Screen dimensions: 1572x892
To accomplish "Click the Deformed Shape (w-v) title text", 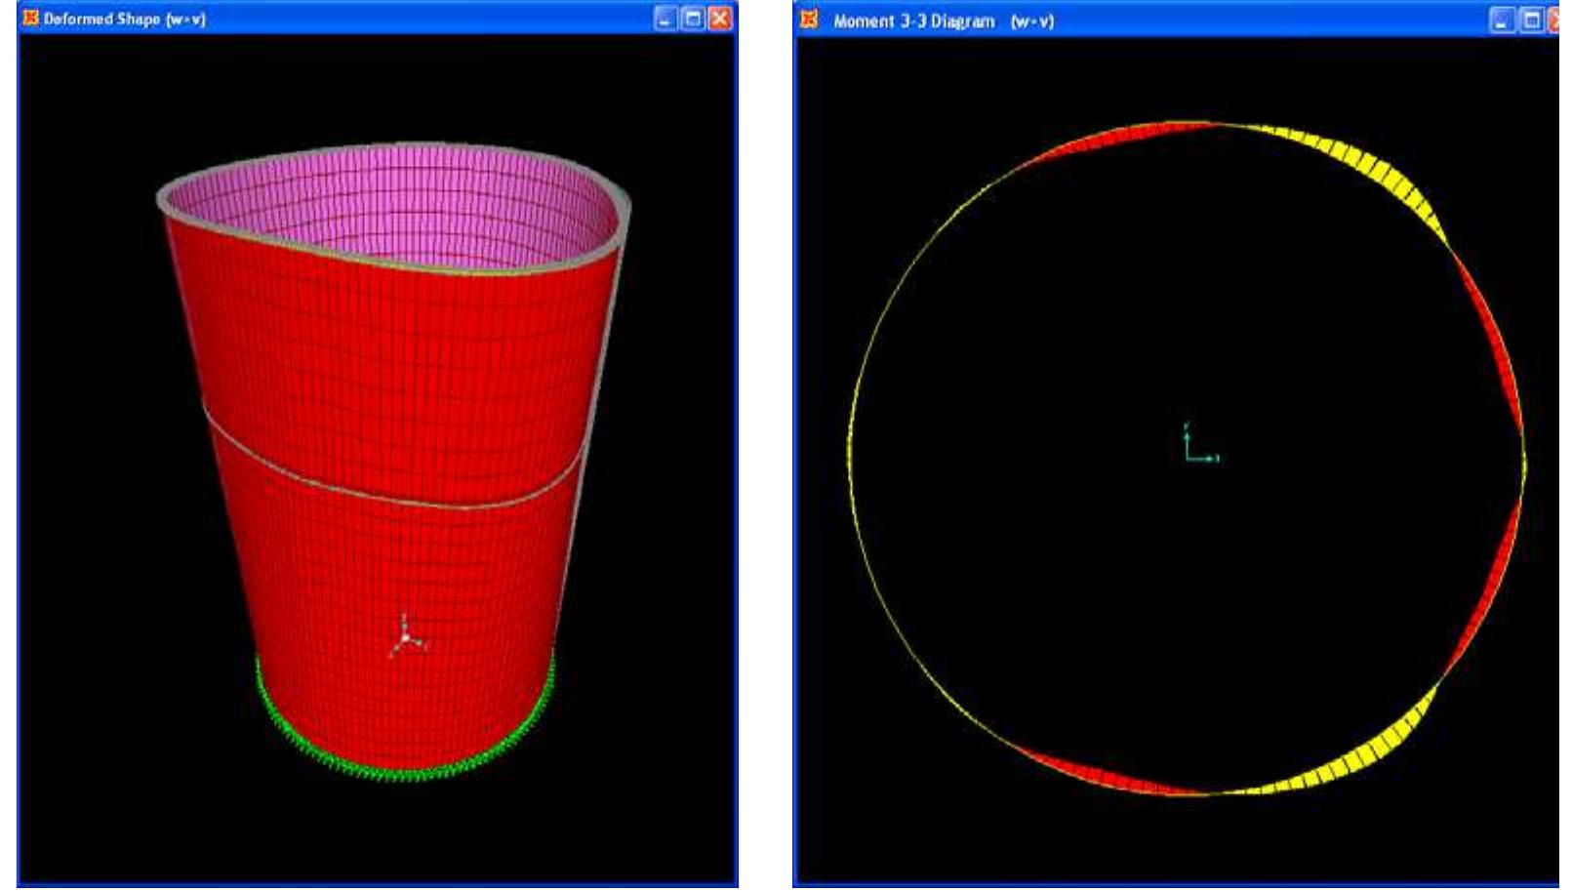I will tap(124, 19).
